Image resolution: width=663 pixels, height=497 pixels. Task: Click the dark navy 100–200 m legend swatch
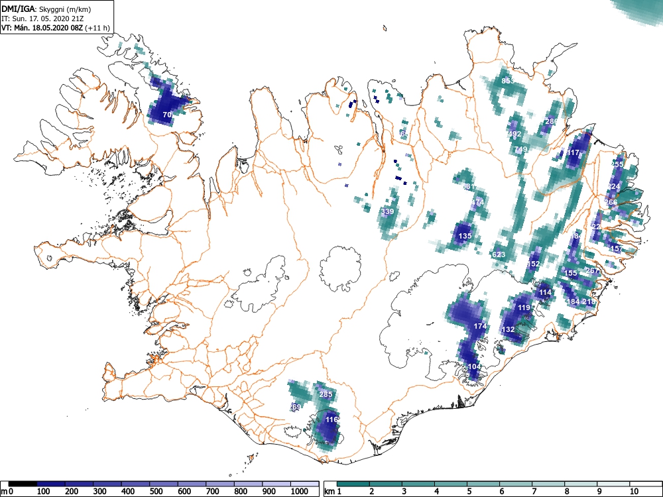51,484
